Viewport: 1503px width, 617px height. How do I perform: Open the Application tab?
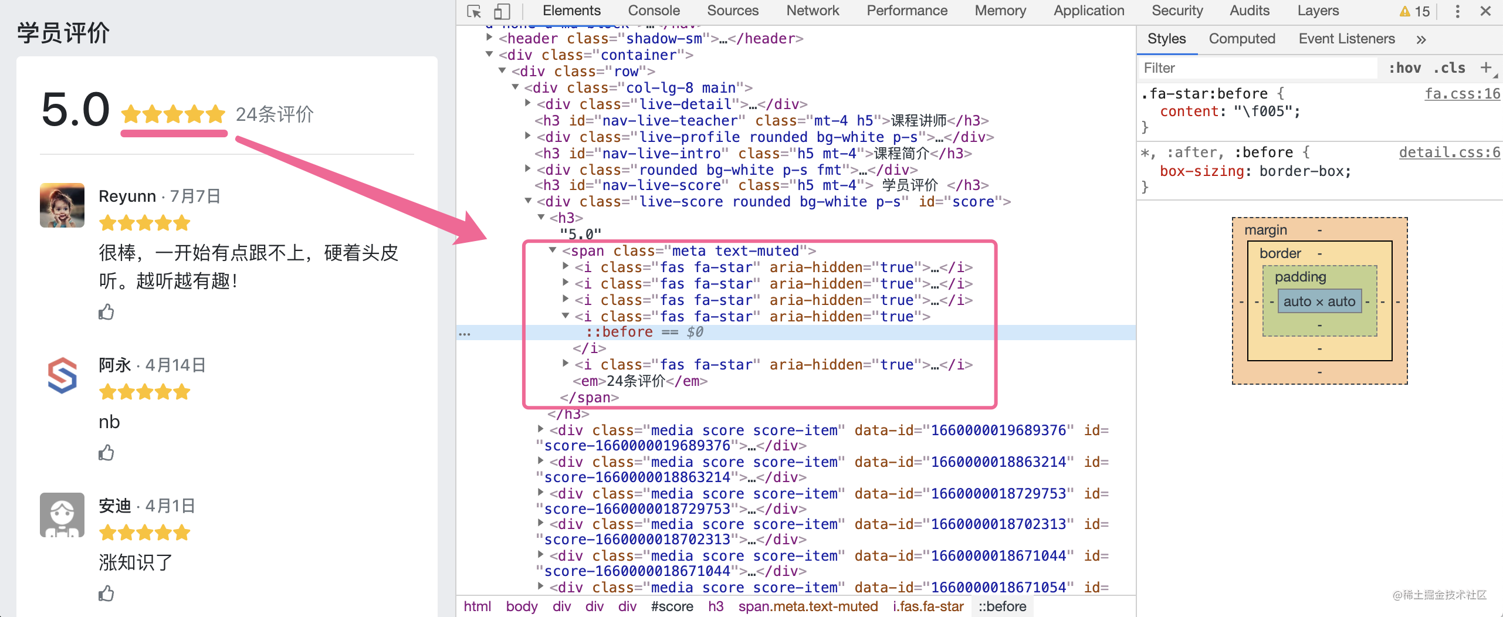(x=1089, y=11)
